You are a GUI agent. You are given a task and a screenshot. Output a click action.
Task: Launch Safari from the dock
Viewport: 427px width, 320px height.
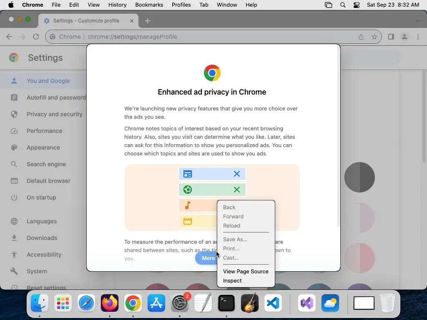click(x=86, y=303)
